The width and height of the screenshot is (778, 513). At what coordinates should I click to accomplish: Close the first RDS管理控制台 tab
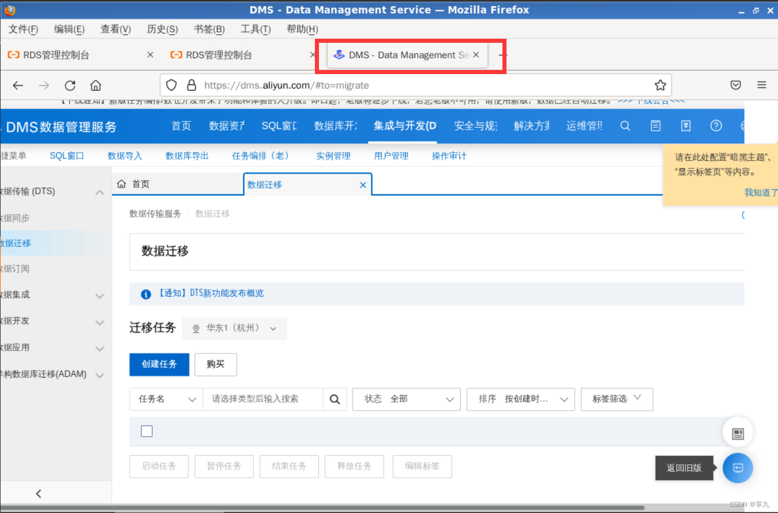pos(150,55)
